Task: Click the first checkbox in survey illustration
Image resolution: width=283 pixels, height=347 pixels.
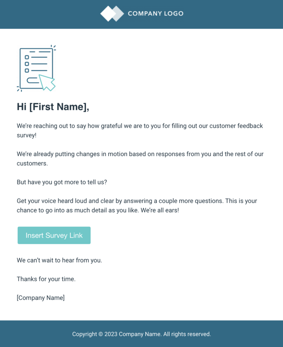Action: click(x=27, y=57)
